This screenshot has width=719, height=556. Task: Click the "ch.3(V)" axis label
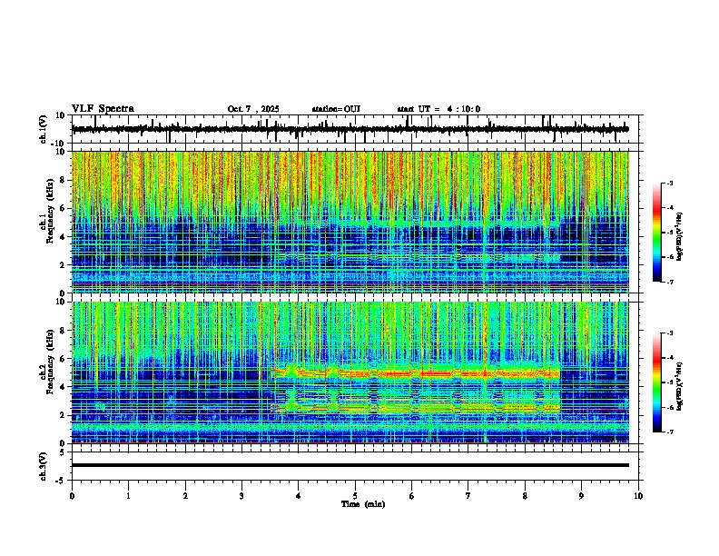(44, 466)
